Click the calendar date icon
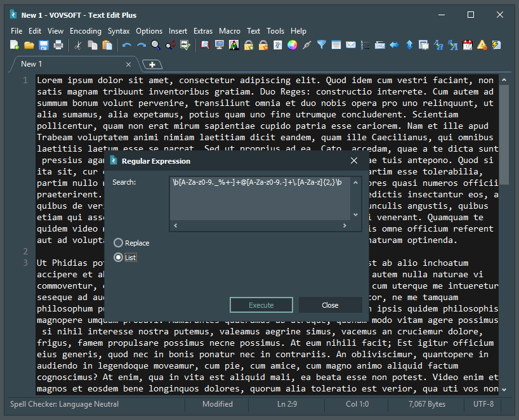 (468, 45)
